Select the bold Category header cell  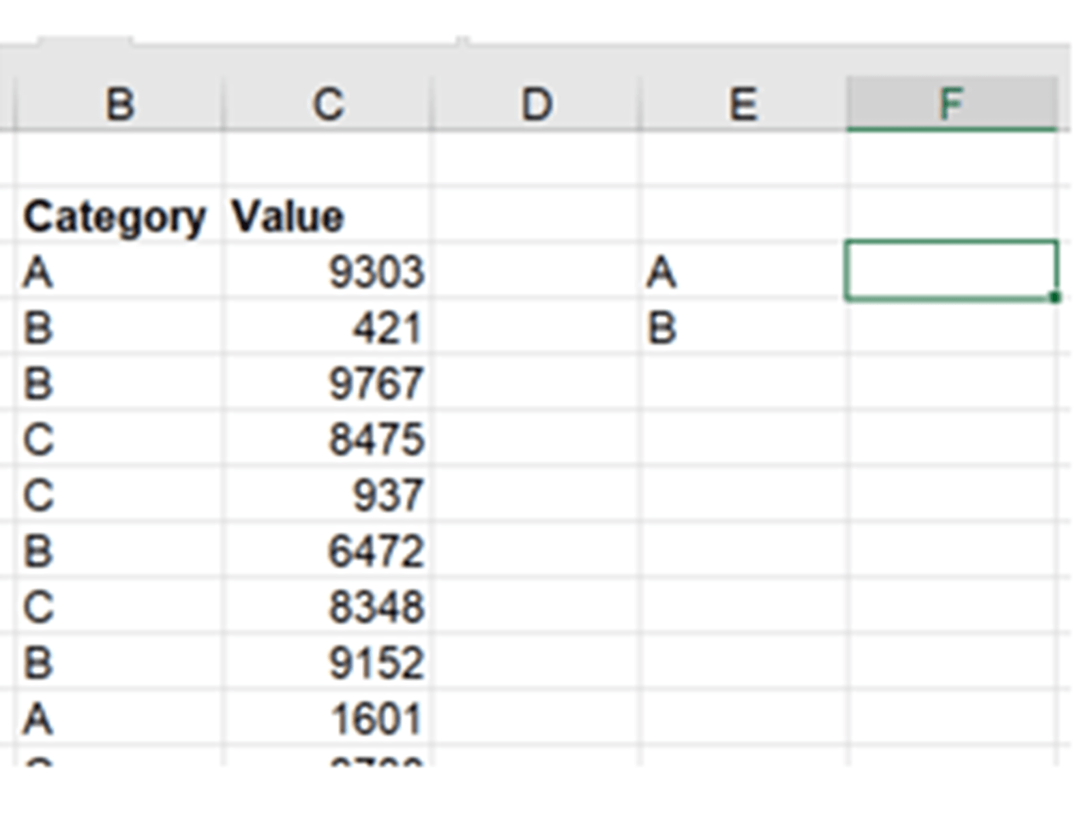[115, 217]
